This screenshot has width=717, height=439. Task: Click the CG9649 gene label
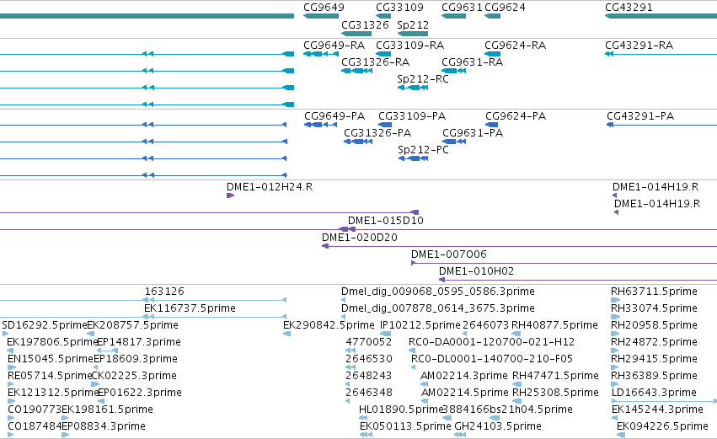coord(324,8)
